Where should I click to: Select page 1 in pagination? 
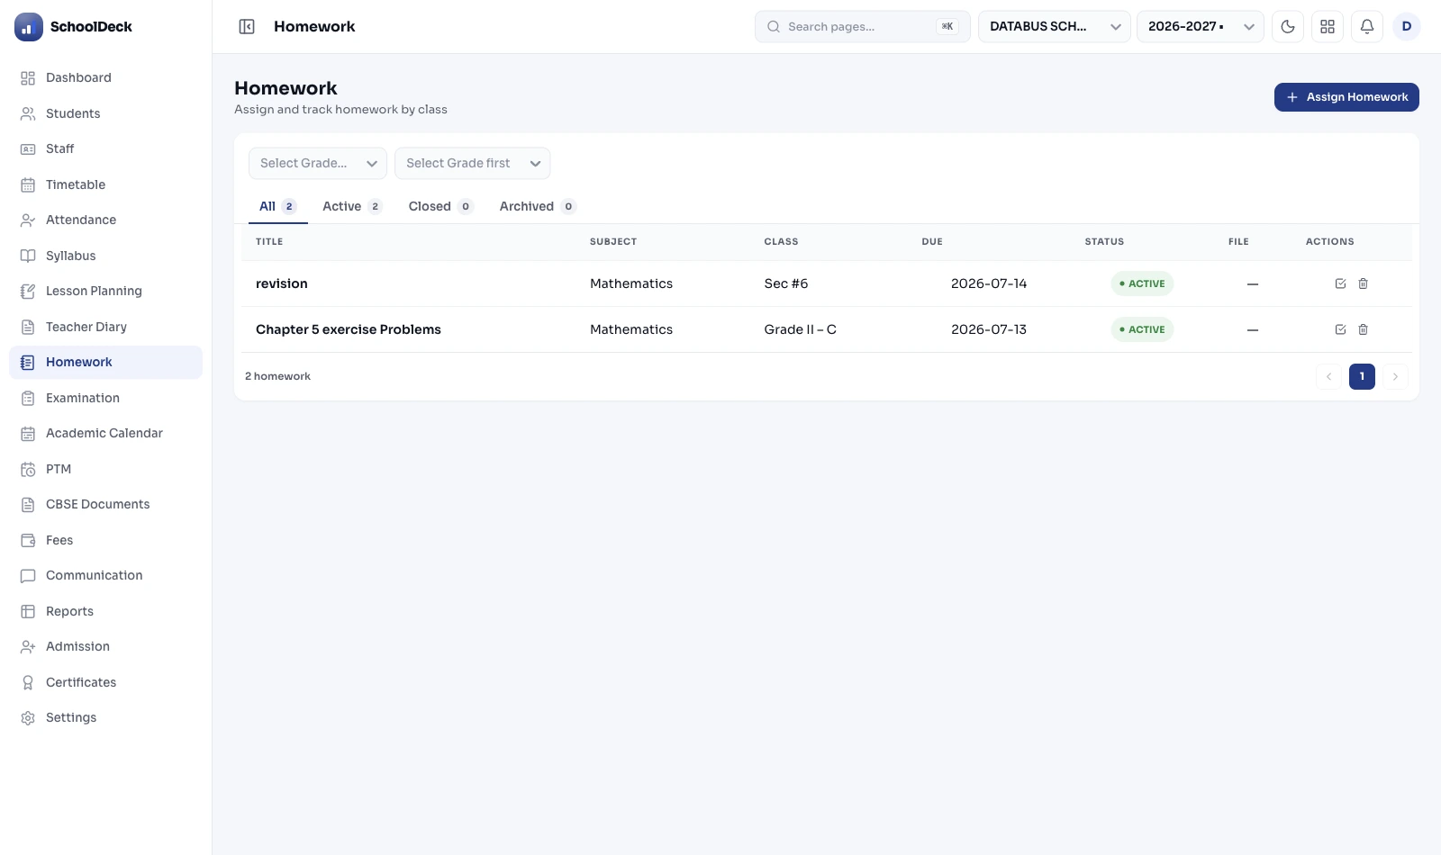click(1362, 377)
